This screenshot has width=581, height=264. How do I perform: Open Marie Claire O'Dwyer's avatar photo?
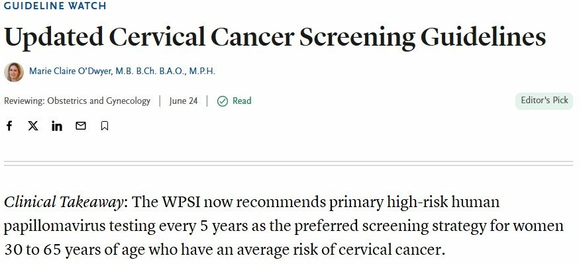click(14, 72)
